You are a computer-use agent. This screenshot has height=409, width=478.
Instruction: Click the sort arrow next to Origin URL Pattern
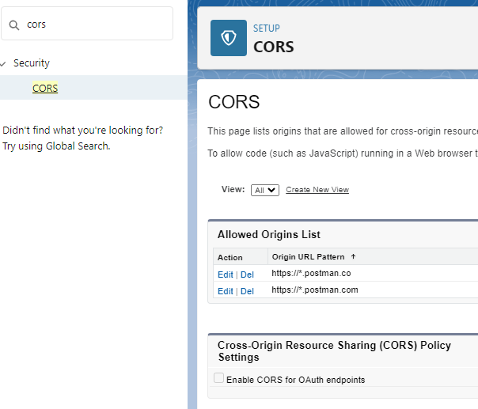353,256
